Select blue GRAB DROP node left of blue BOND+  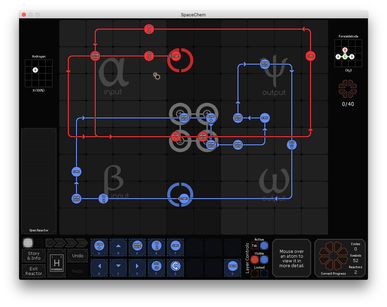[184, 118]
